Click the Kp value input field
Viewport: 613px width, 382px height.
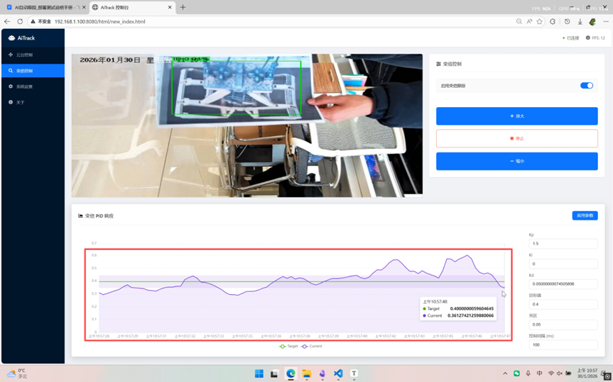tap(563, 244)
